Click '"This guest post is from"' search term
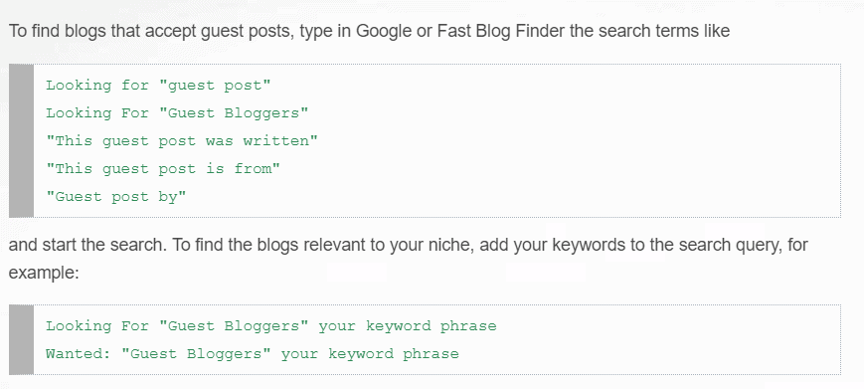This screenshot has width=864, height=389. (163, 168)
